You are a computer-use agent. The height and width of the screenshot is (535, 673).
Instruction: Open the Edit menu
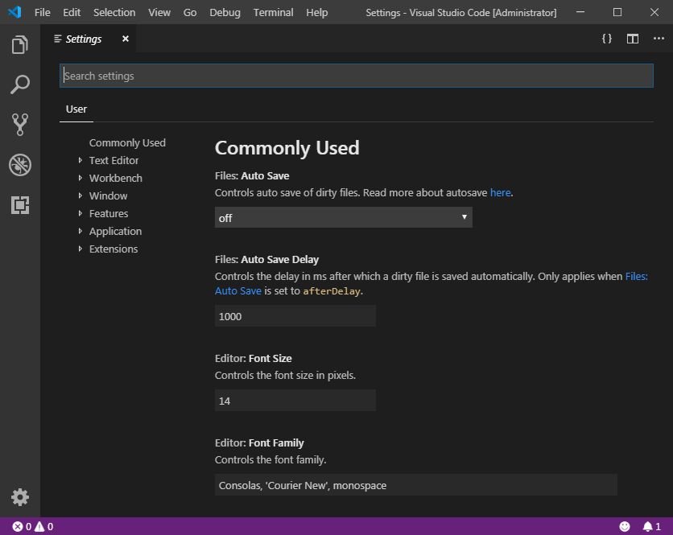pos(72,12)
